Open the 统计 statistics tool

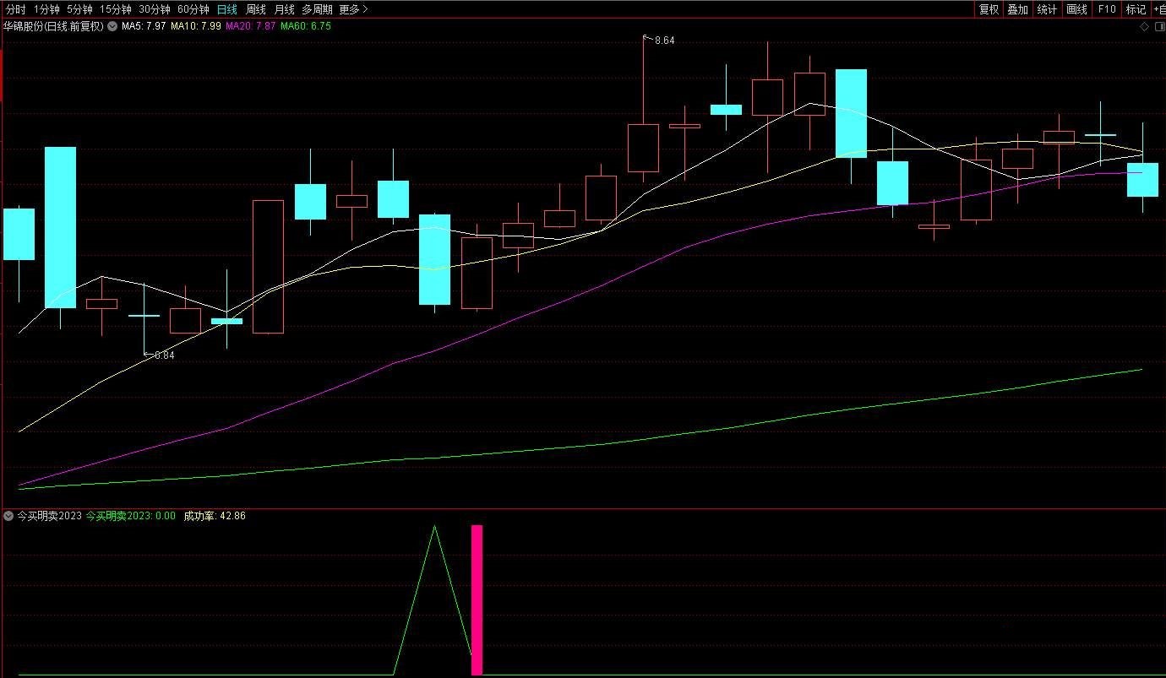[x=1047, y=9]
